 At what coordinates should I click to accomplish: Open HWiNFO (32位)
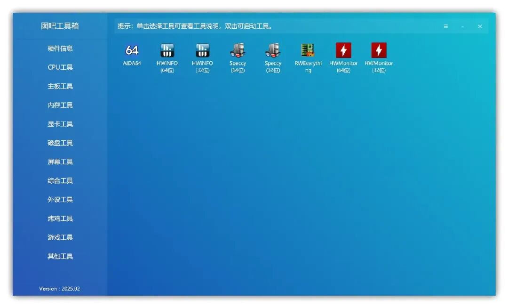203,52
